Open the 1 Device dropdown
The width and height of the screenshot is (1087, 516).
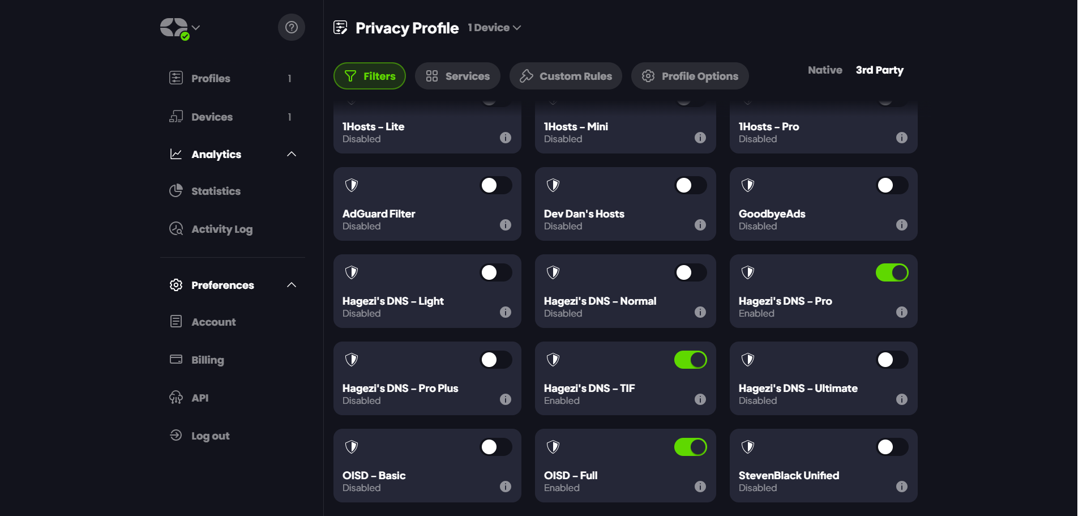(x=494, y=28)
